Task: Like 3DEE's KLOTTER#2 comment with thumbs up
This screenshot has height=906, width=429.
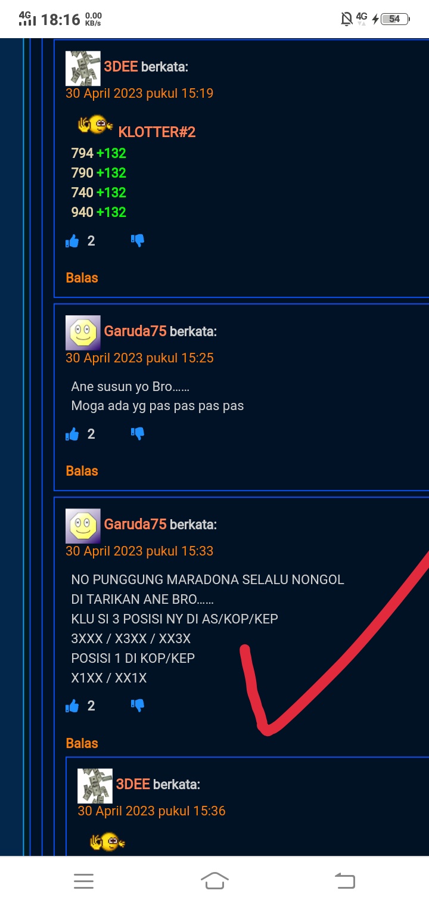Action: [x=72, y=241]
